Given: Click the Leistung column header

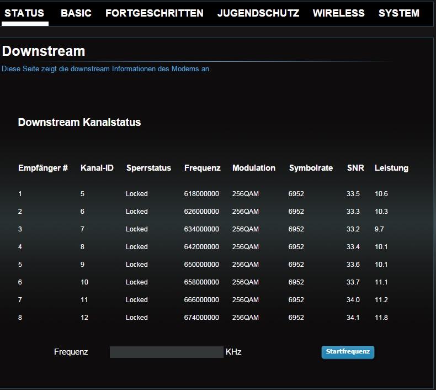Looking at the screenshot, I should (x=391, y=168).
